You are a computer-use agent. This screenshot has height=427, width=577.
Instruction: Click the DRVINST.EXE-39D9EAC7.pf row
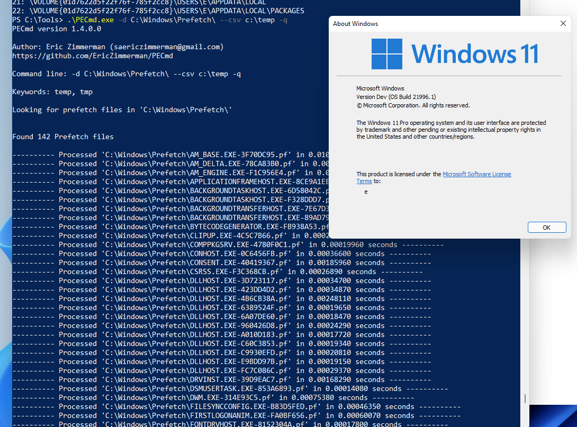[x=221, y=380]
